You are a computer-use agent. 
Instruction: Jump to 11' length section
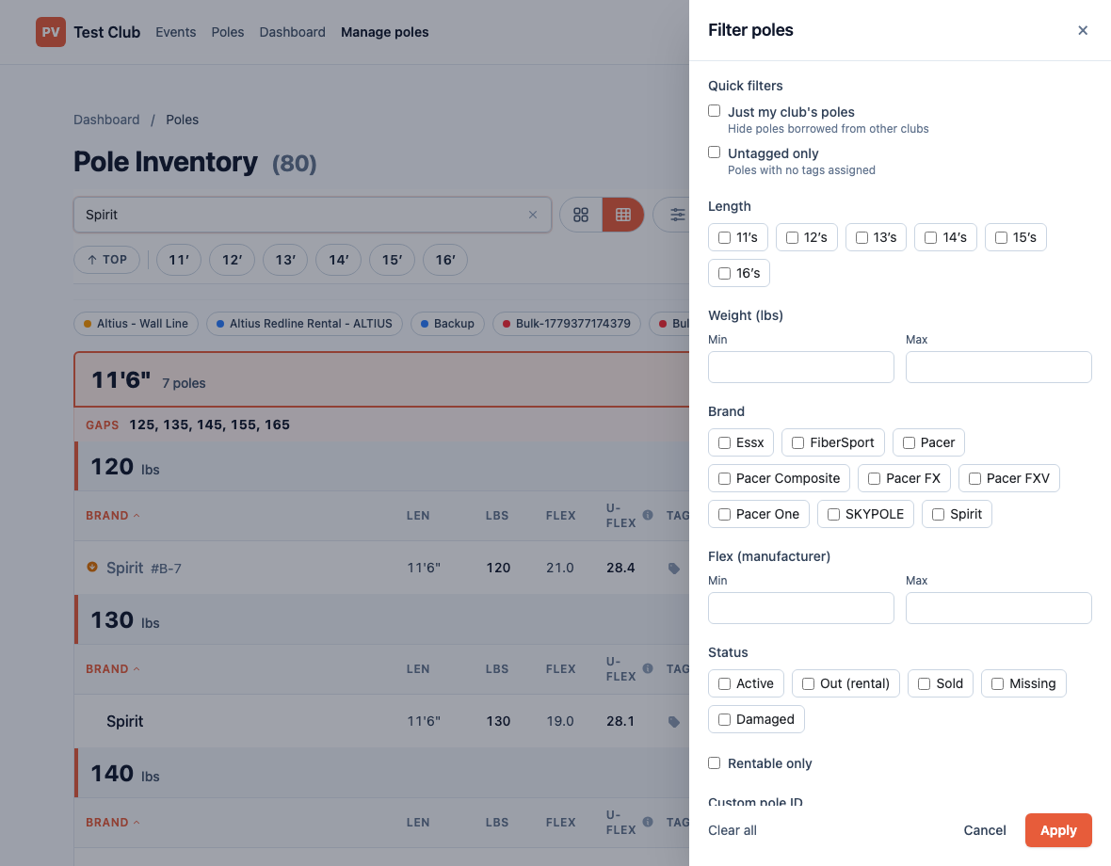point(179,260)
